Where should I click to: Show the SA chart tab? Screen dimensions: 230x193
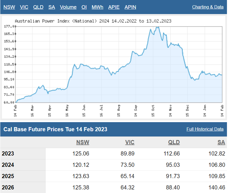tap(52, 7)
